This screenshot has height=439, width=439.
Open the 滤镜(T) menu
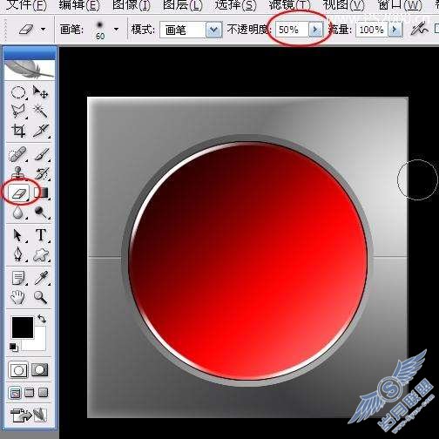(x=289, y=5)
